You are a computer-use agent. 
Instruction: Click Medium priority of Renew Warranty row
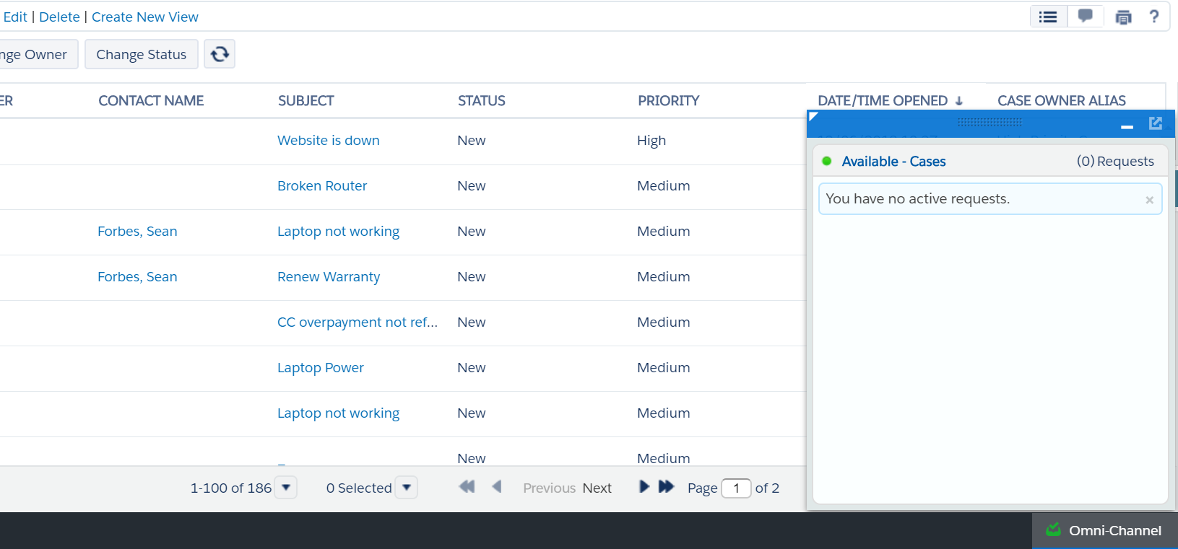(664, 277)
